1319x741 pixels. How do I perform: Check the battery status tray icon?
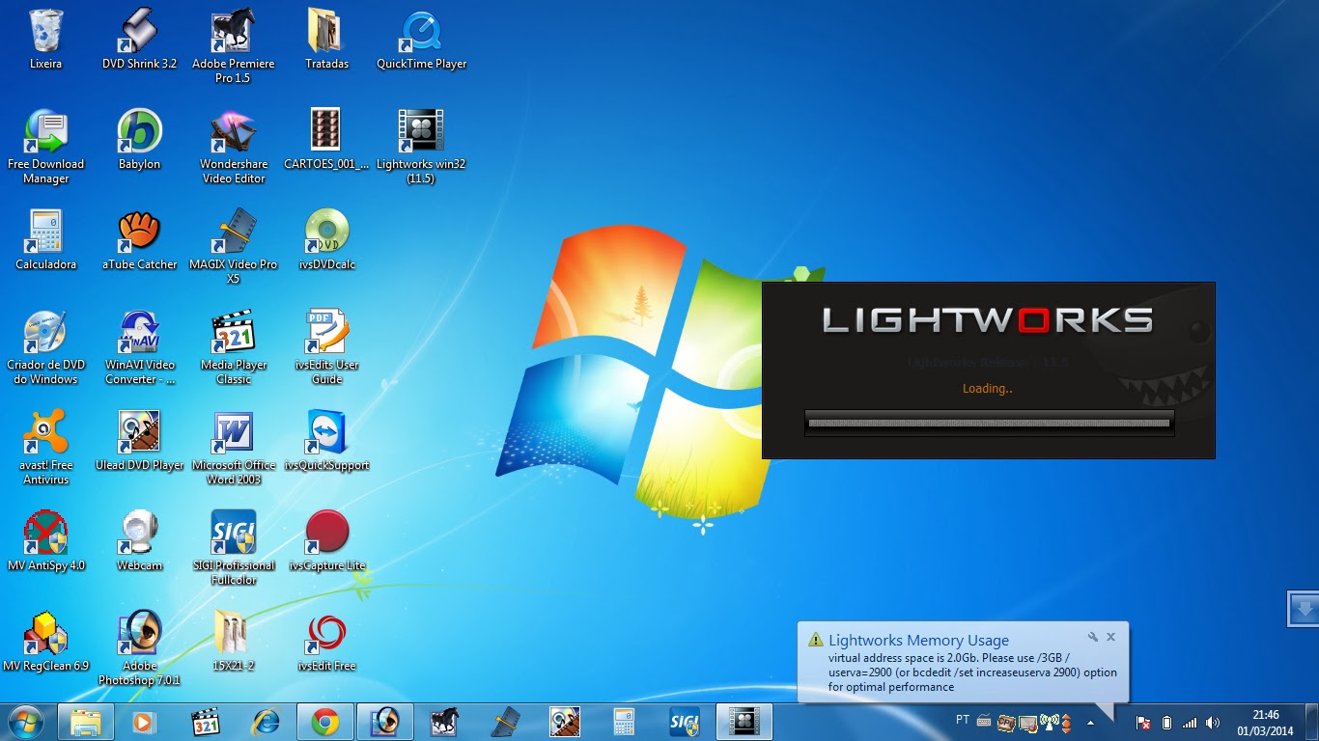[1166, 722]
